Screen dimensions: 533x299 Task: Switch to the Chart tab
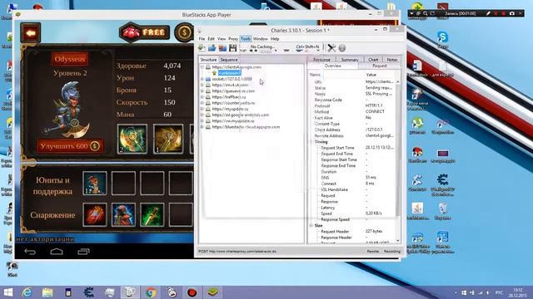pyautogui.click(x=373, y=60)
